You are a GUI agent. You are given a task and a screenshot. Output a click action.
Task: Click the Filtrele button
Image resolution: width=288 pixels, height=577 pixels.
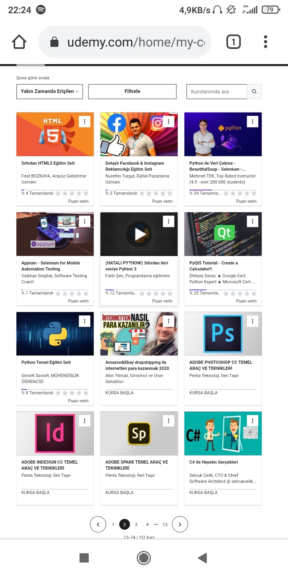(x=132, y=91)
